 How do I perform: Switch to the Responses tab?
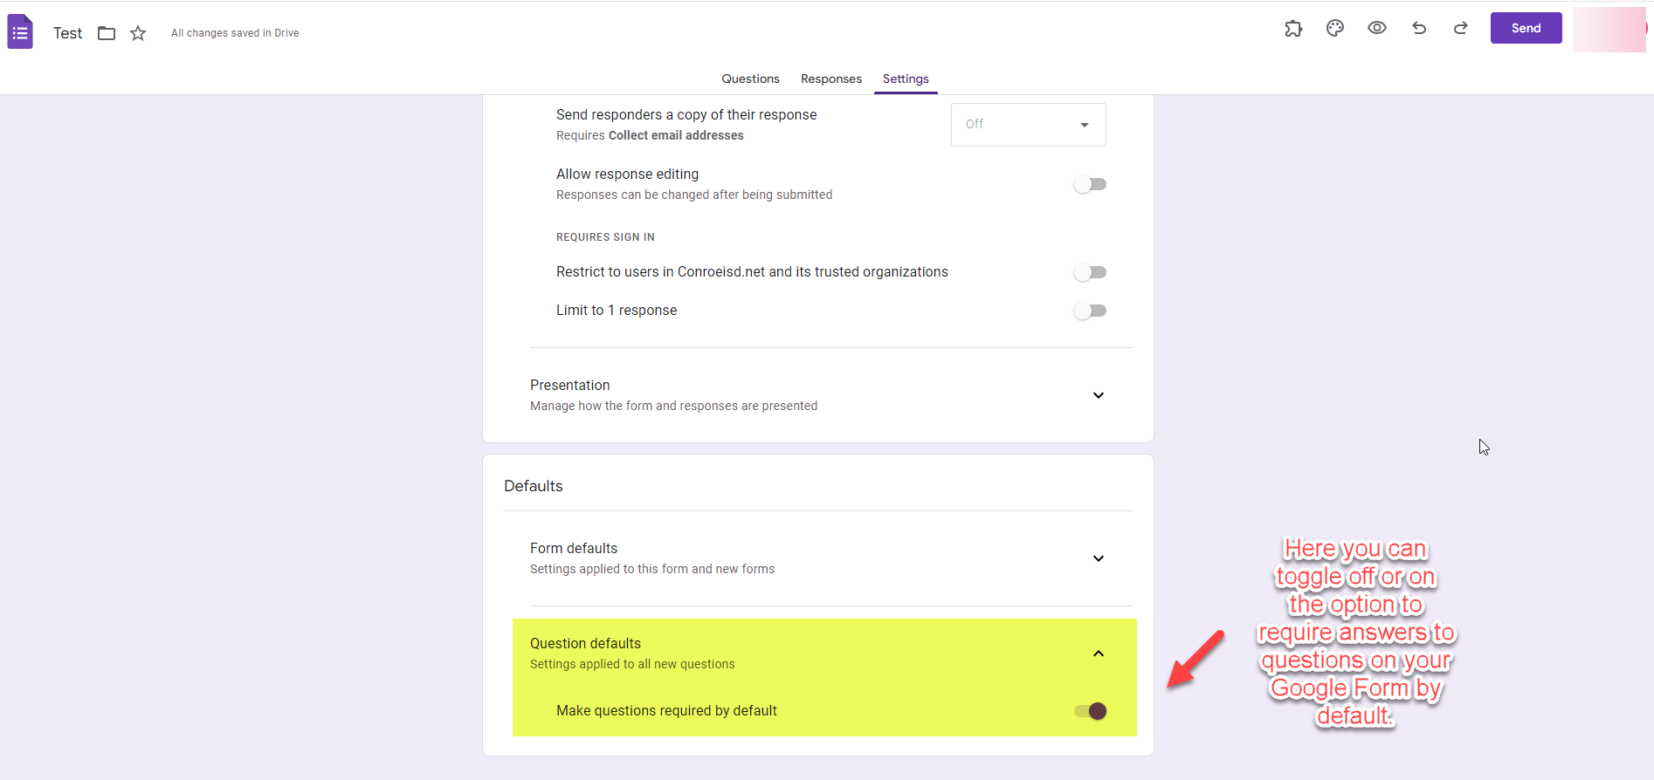tap(830, 79)
